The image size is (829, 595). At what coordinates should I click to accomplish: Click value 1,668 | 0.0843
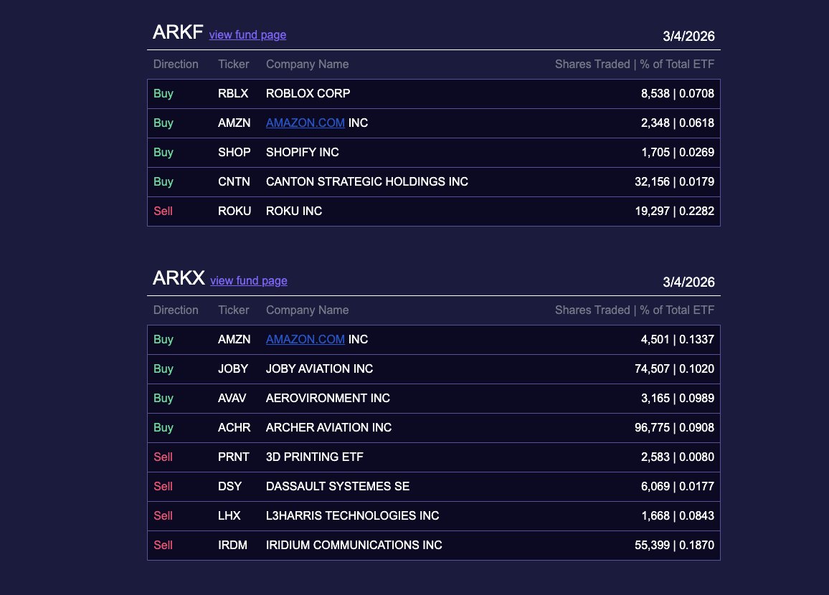678,515
